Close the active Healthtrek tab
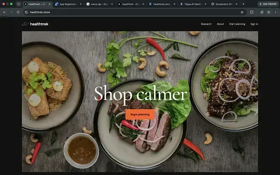This screenshot has width=280, height=175. click(x=49, y=4)
